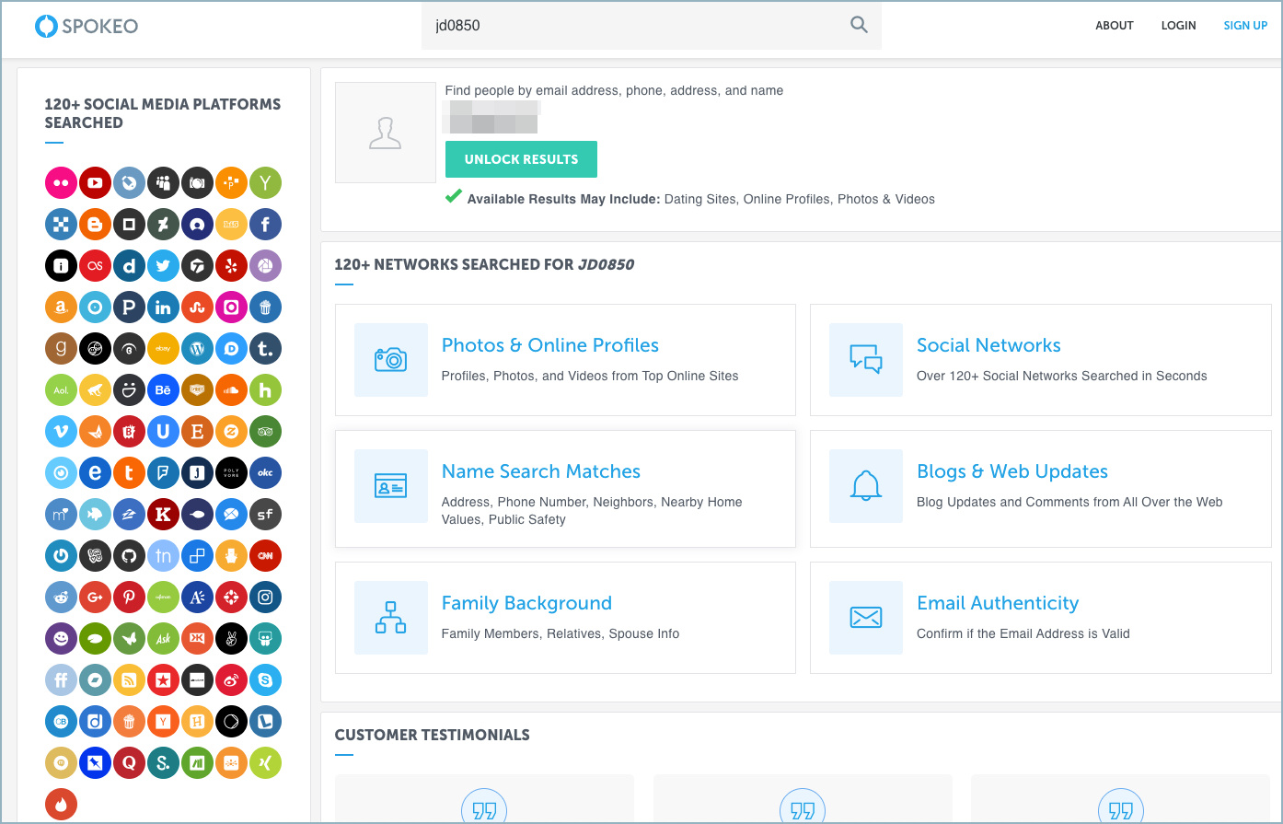This screenshot has width=1283, height=824.
Task: Click the CNN icon
Action: [x=265, y=556]
